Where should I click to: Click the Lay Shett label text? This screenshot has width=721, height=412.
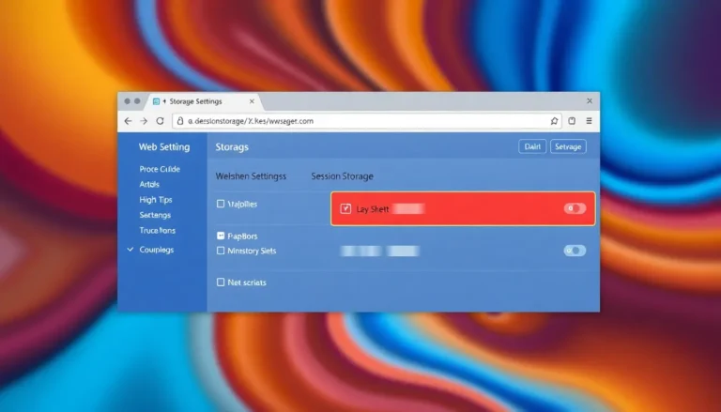[x=373, y=209]
